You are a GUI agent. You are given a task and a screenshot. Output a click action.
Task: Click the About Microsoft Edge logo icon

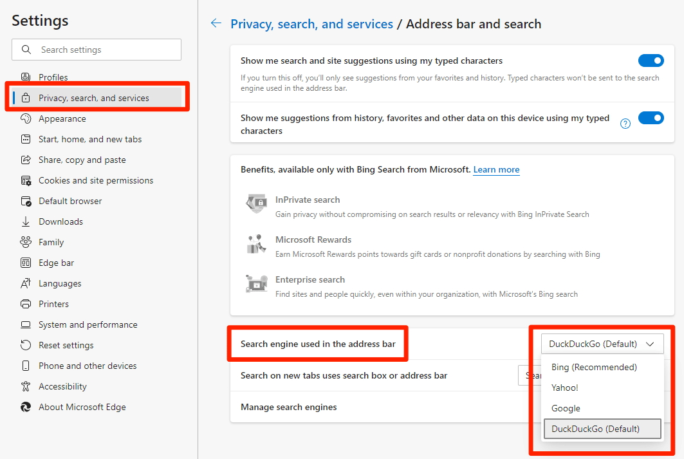point(26,407)
